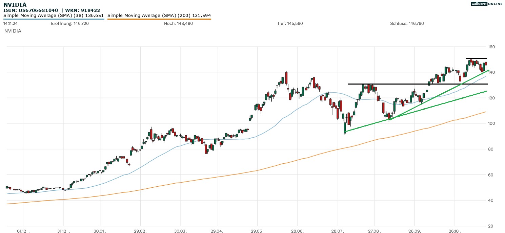Select the WKN 918422 text
The image size is (505, 233).
point(82,10)
